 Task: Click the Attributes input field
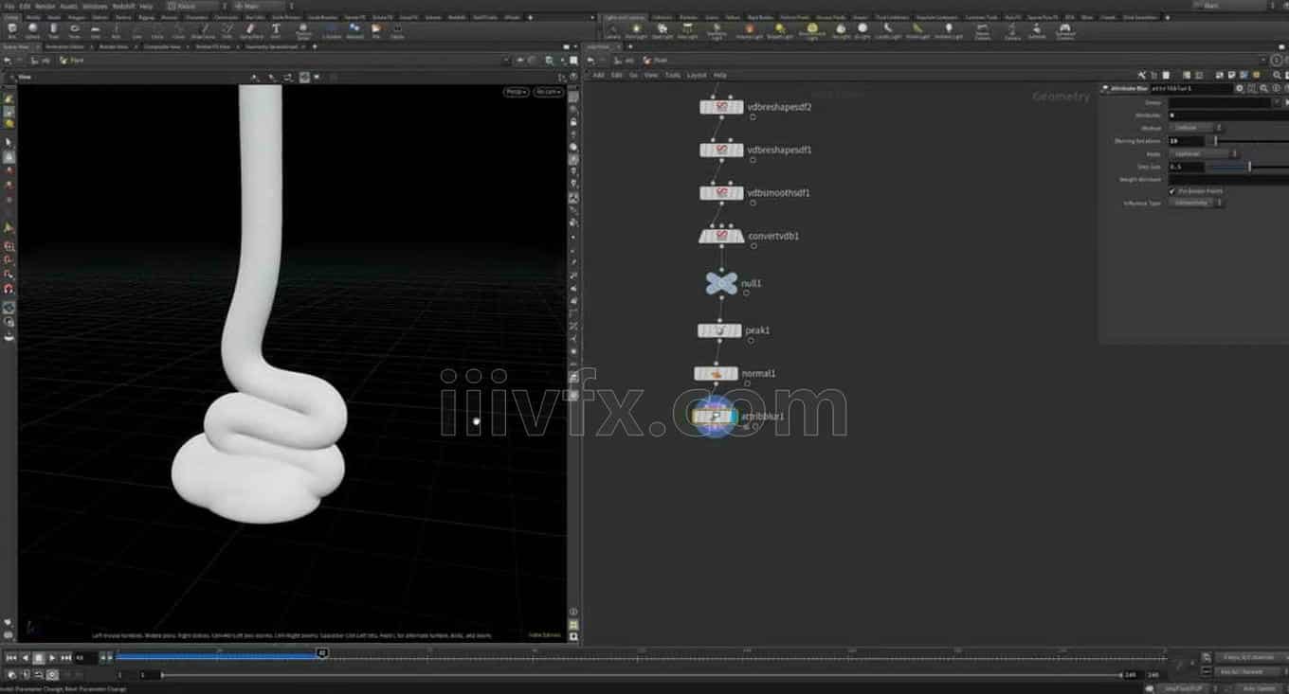coord(1228,115)
